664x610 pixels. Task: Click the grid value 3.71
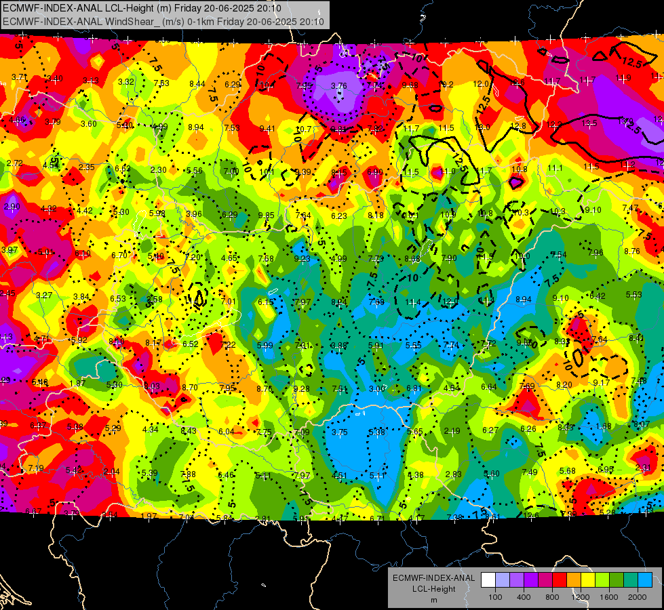20,77
